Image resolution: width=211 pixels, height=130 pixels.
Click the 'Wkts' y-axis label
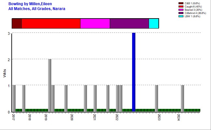click(5, 73)
